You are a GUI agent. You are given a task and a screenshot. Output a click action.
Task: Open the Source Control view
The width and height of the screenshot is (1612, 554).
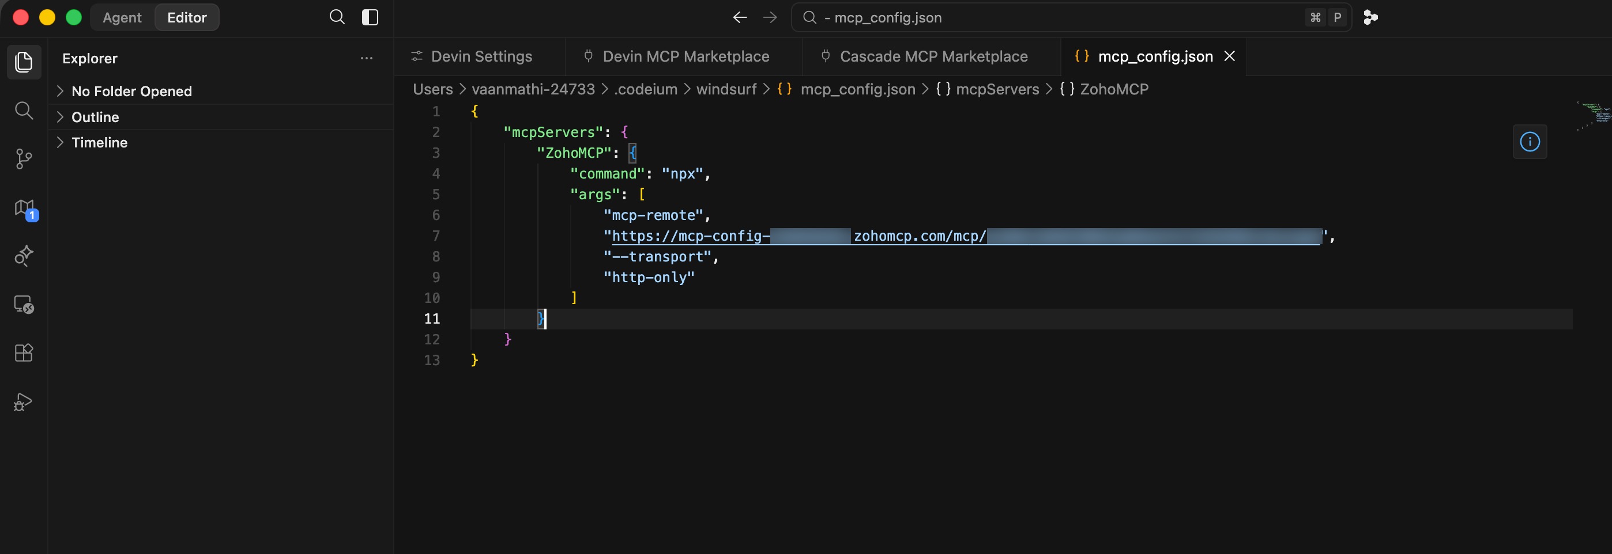(x=24, y=159)
